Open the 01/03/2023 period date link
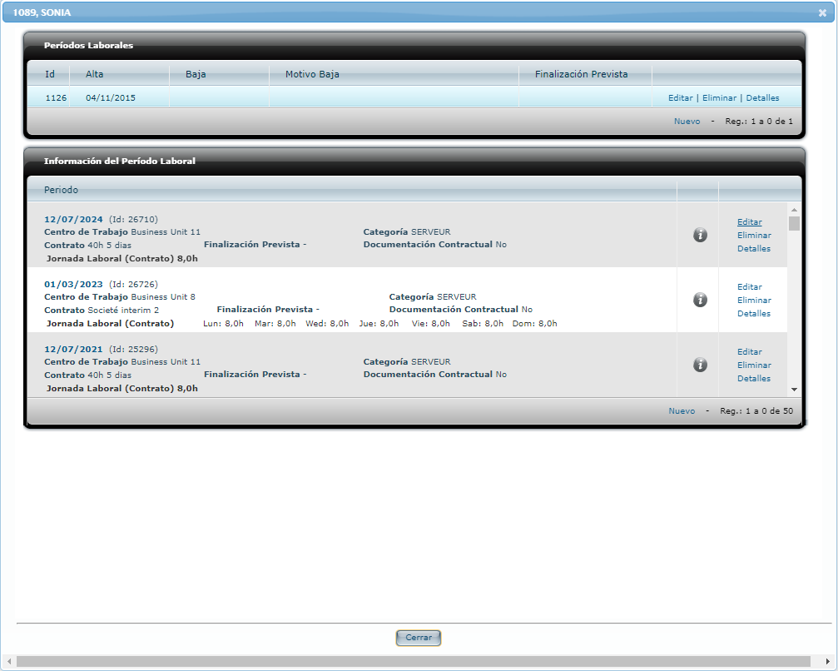This screenshot has width=838, height=671. [x=73, y=284]
